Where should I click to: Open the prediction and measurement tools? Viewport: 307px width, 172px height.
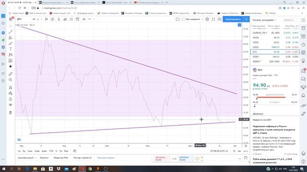point(11,61)
